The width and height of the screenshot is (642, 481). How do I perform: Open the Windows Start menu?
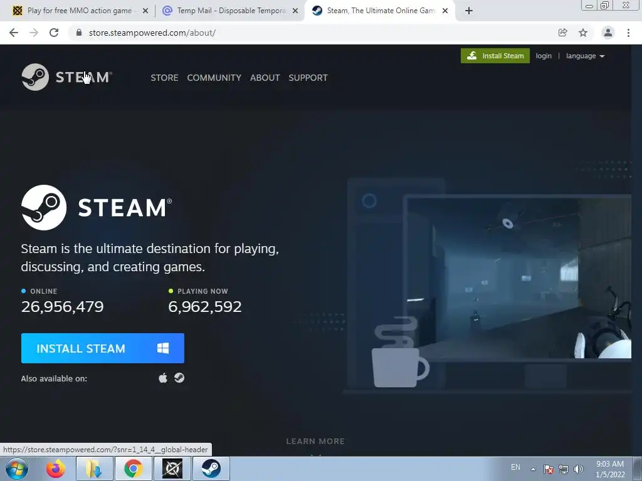pos(17,468)
